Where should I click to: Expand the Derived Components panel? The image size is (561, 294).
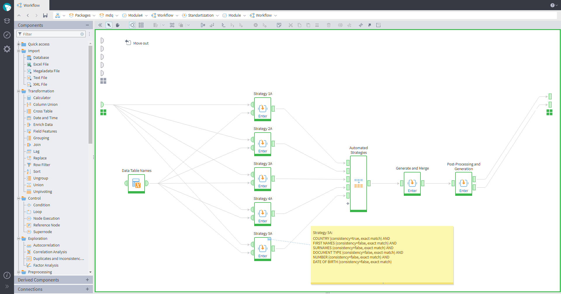[87, 280]
